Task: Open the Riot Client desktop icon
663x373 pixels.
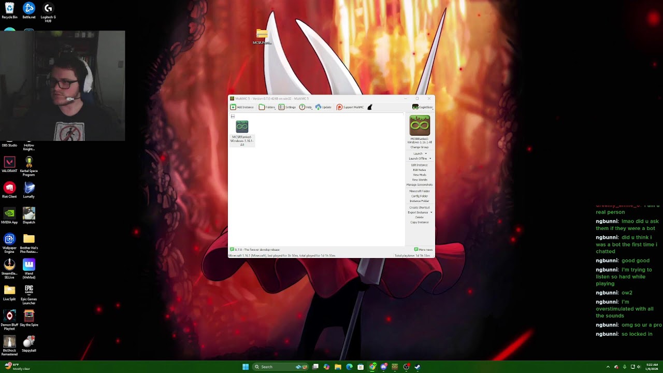Action: (x=9, y=190)
